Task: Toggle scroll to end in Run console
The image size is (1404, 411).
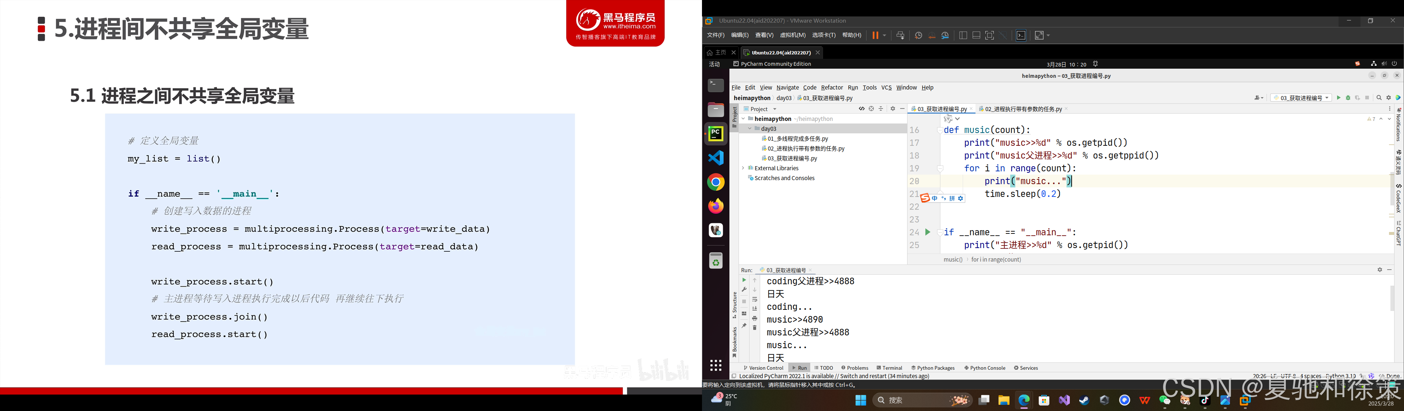Action: click(x=755, y=309)
